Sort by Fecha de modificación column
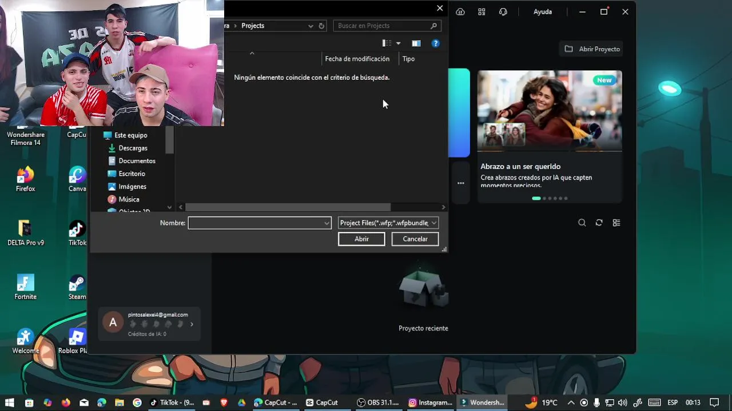 (x=357, y=59)
